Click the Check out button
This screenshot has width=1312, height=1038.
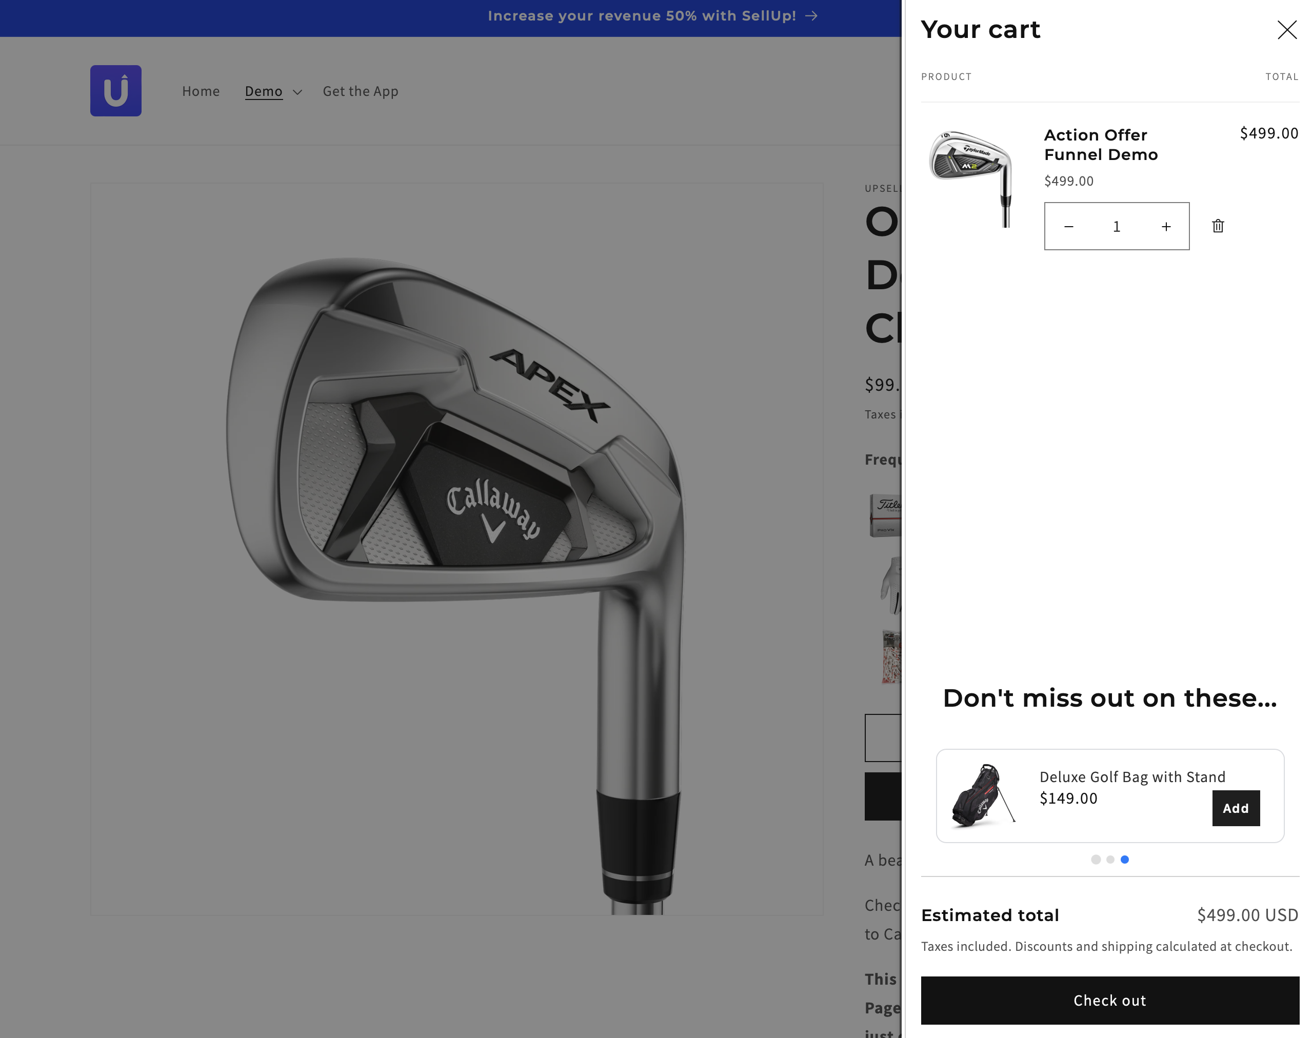click(1109, 1000)
